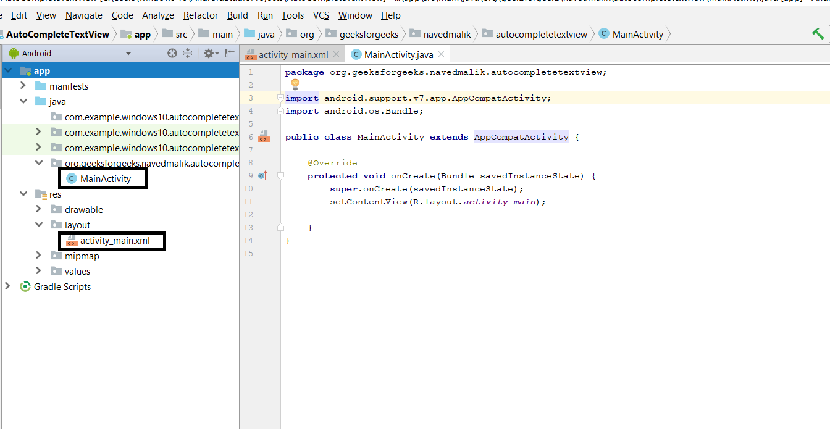Expand the Gradle Scripts node
This screenshot has width=830, height=429.
[x=7, y=286]
